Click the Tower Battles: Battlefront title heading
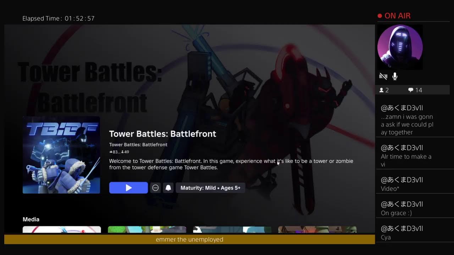The width and height of the screenshot is (454, 255). (x=162, y=134)
